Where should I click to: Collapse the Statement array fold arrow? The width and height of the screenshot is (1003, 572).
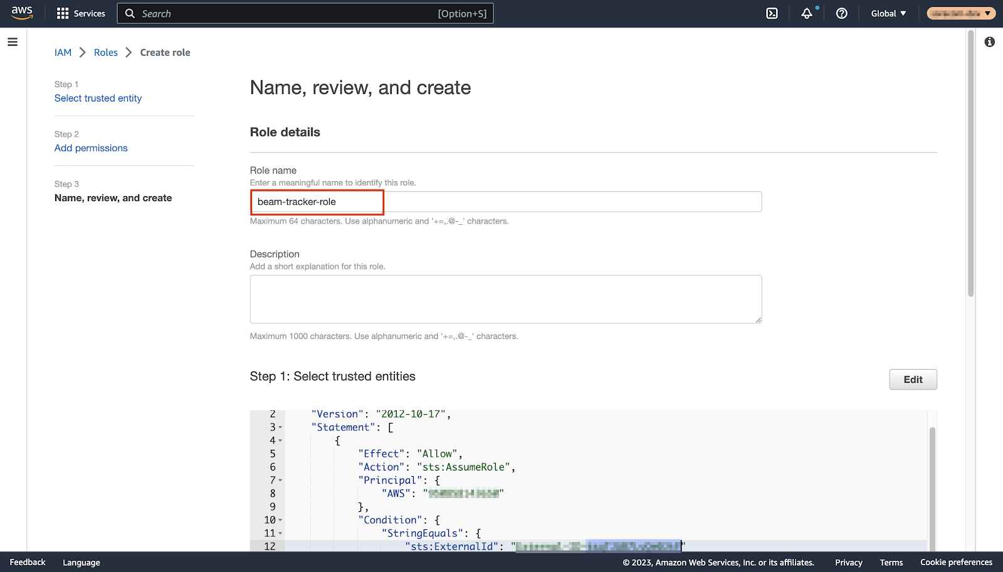pyautogui.click(x=280, y=427)
